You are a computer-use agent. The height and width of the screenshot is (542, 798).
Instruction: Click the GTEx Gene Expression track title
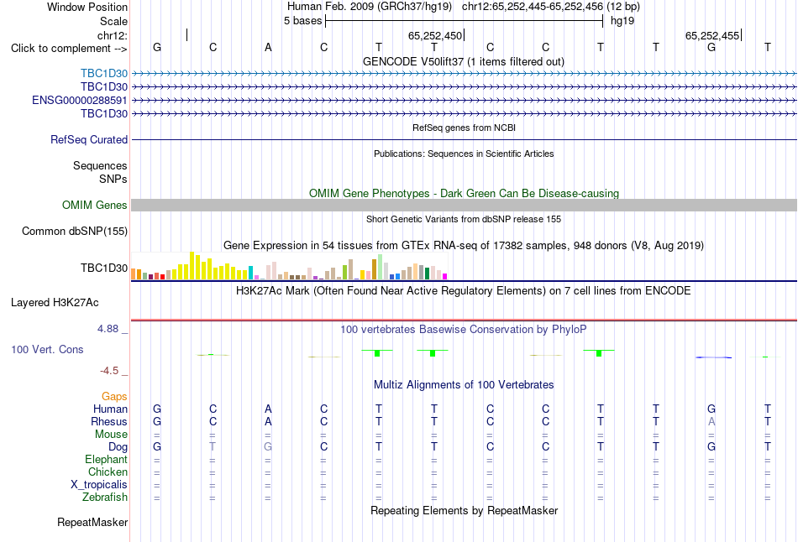[464, 246]
